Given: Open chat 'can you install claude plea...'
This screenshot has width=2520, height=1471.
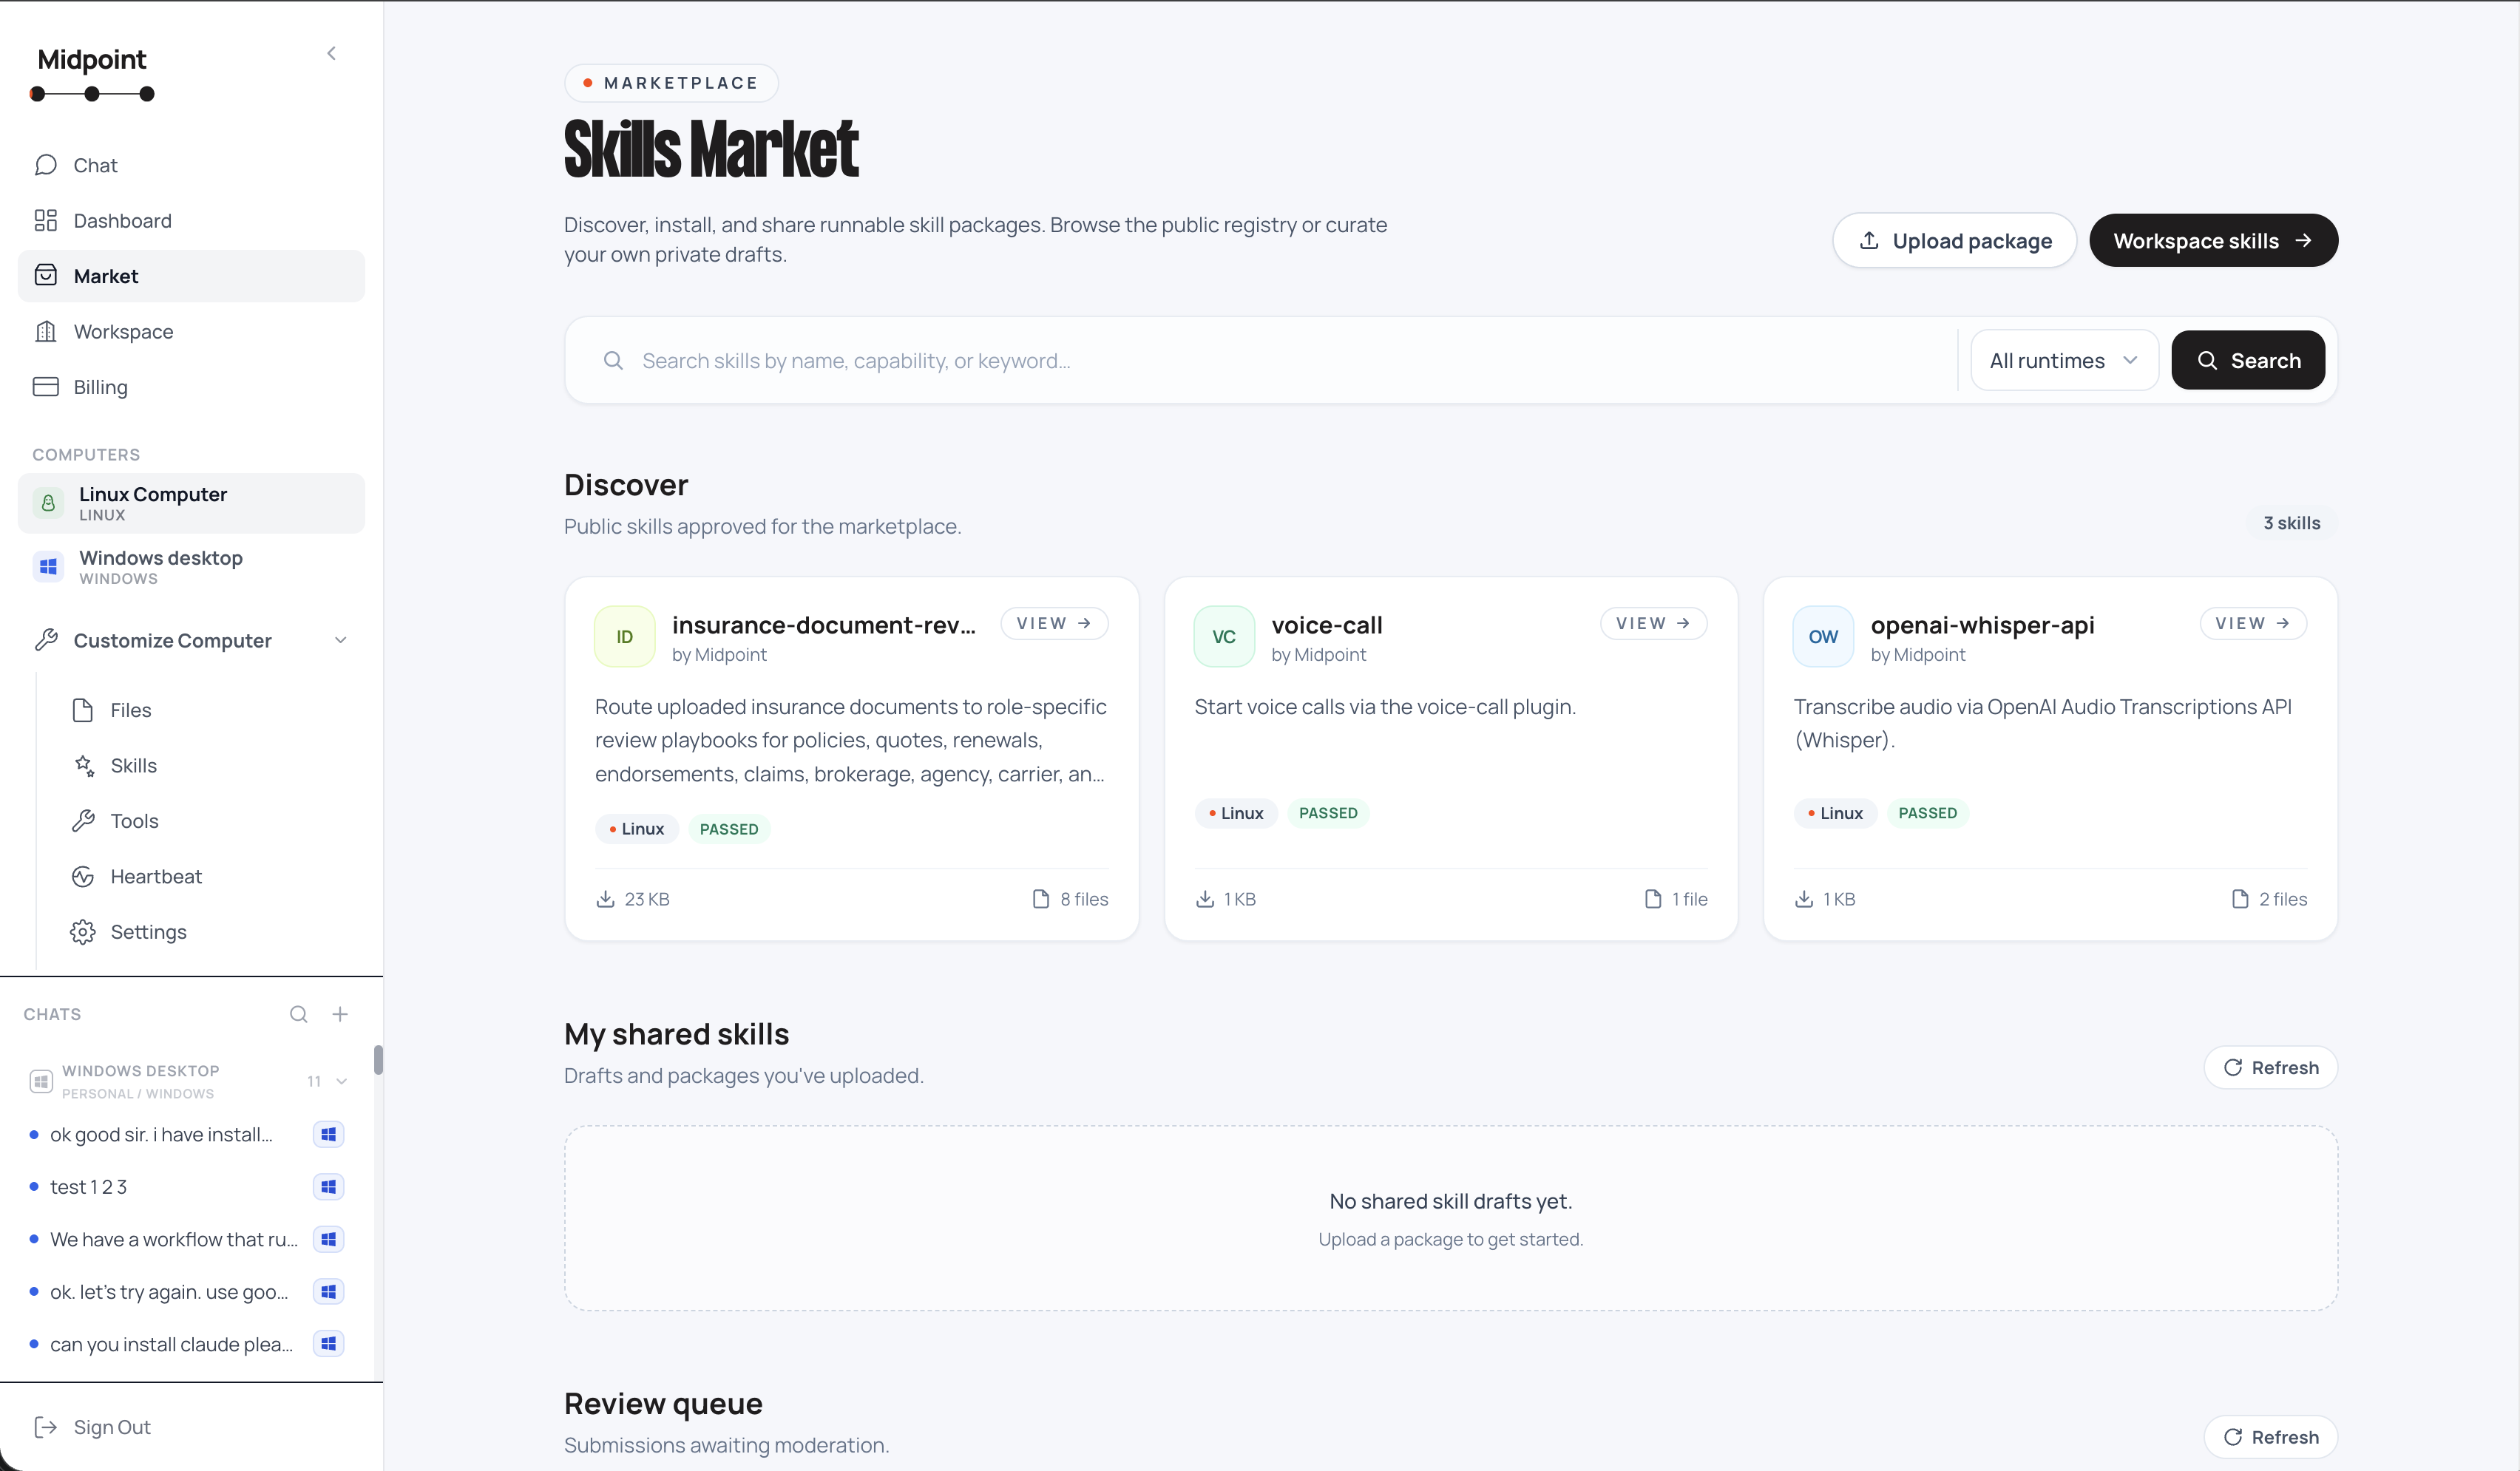Looking at the screenshot, I should (172, 1344).
